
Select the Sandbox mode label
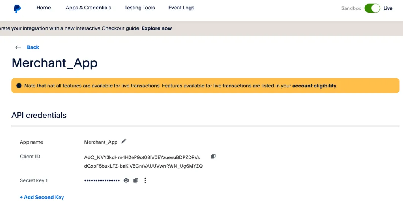click(x=351, y=8)
